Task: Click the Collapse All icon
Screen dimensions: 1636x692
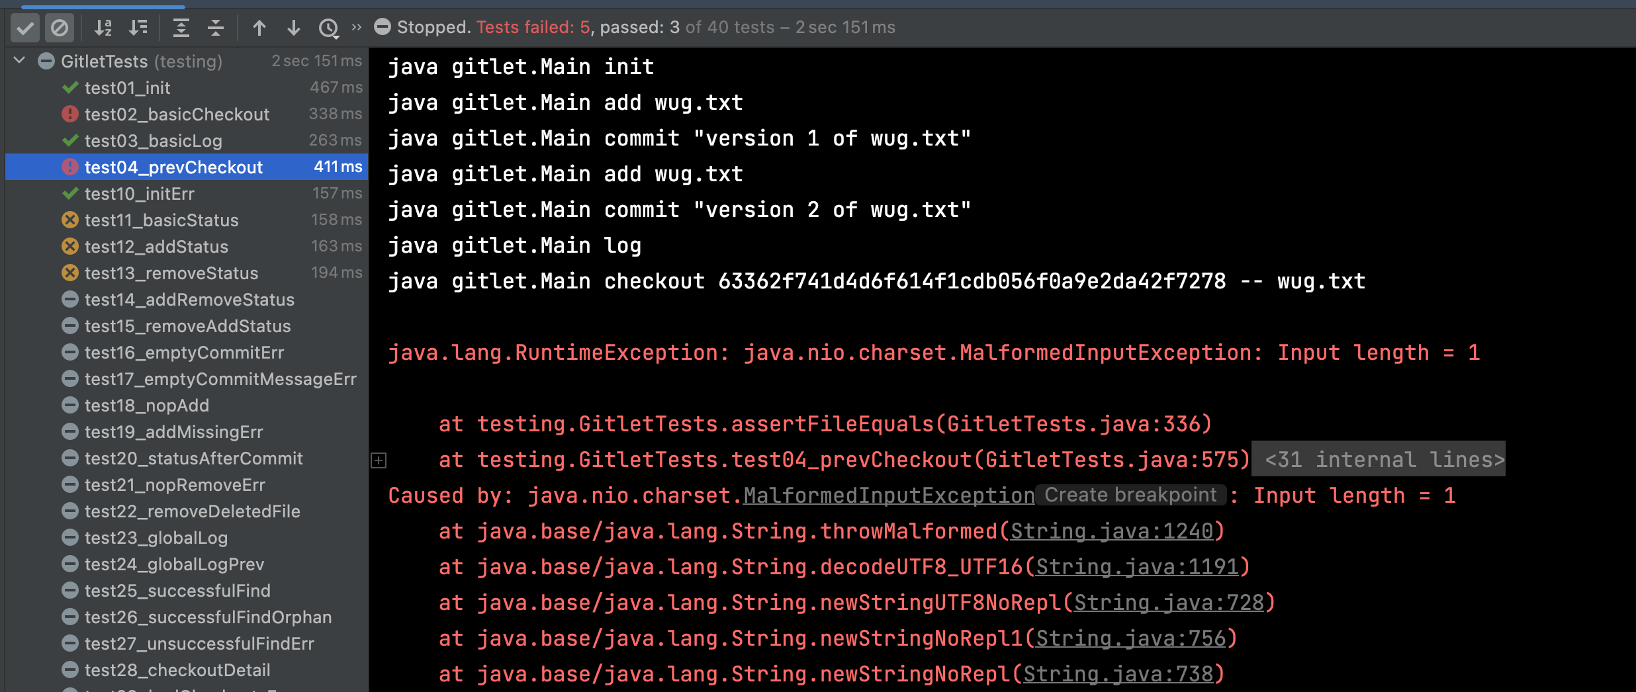Action: coord(216,28)
